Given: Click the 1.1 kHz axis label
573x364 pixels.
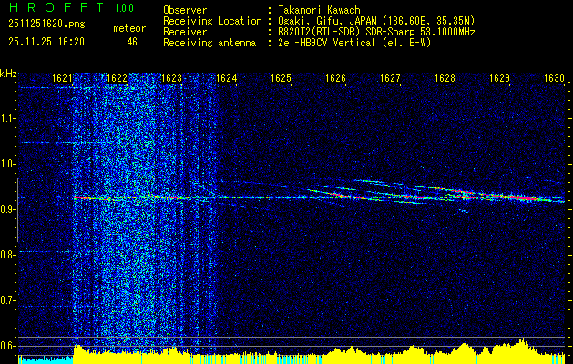Looking at the screenshot, I should click(8, 118).
